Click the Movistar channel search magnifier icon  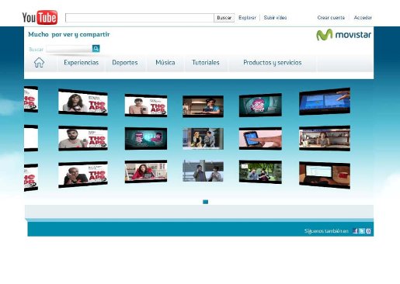click(x=96, y=49)
